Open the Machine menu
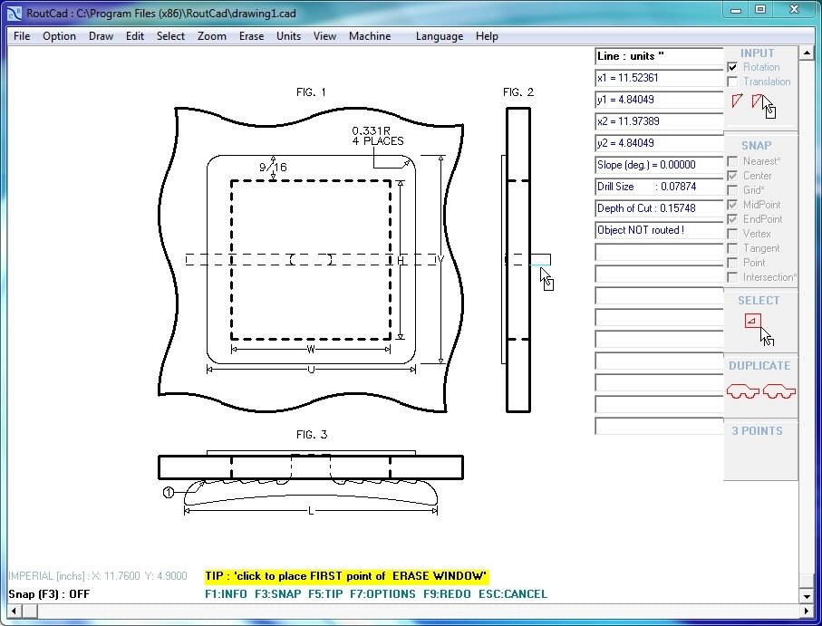Viewport: 822px width, 626px height. pos(370,36)
